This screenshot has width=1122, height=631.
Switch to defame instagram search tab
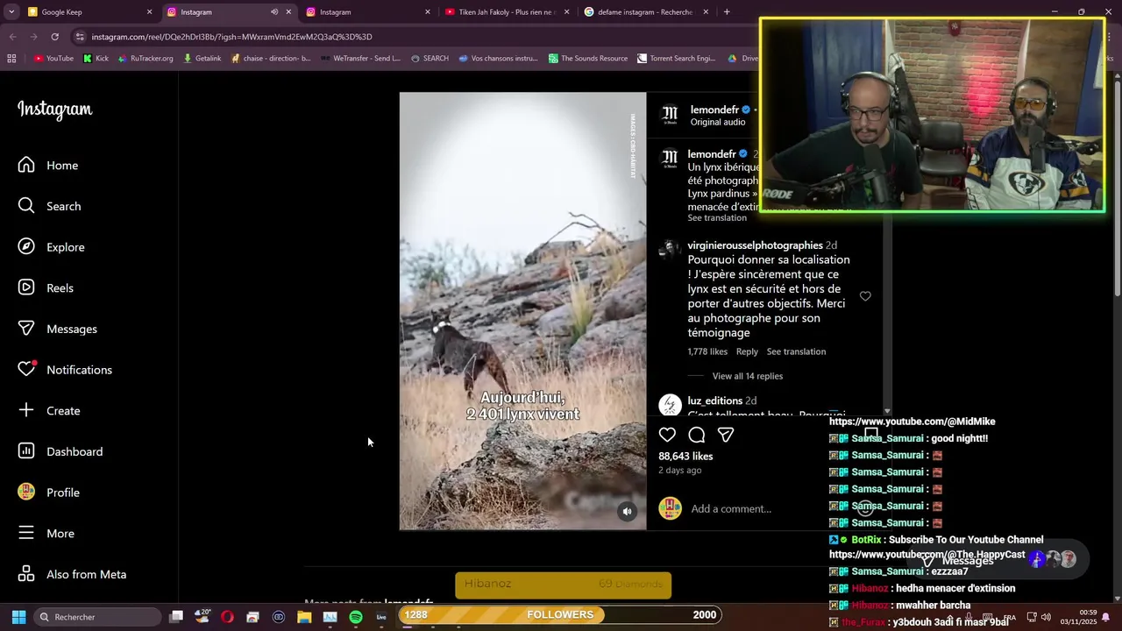[x=646, y=12]
